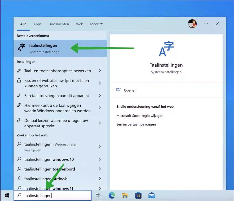Expand chevron for taalinstellingen windows 10
Image resolution: width=234 pixels, height=201 pixels.
pos(100,159)
